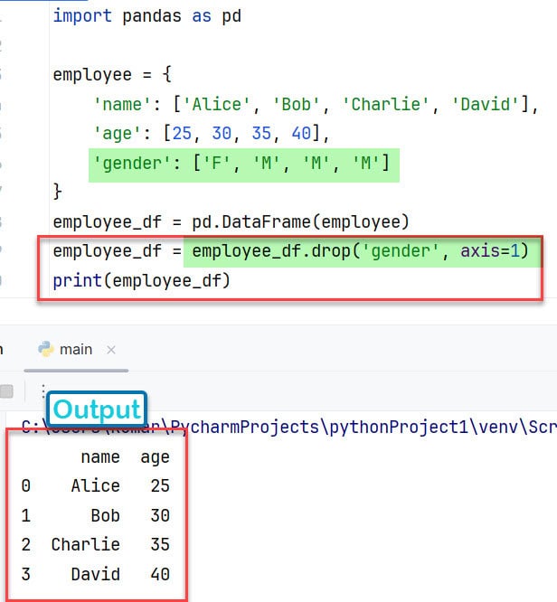Close the main run tab

(111, 350)
